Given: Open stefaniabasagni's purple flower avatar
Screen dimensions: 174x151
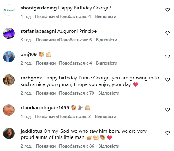Looking at the screenshot, I should (x=9, y=33).
